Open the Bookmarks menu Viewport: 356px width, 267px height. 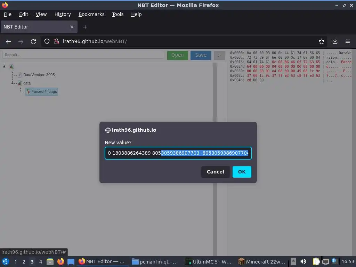click(x=91, y=14)
